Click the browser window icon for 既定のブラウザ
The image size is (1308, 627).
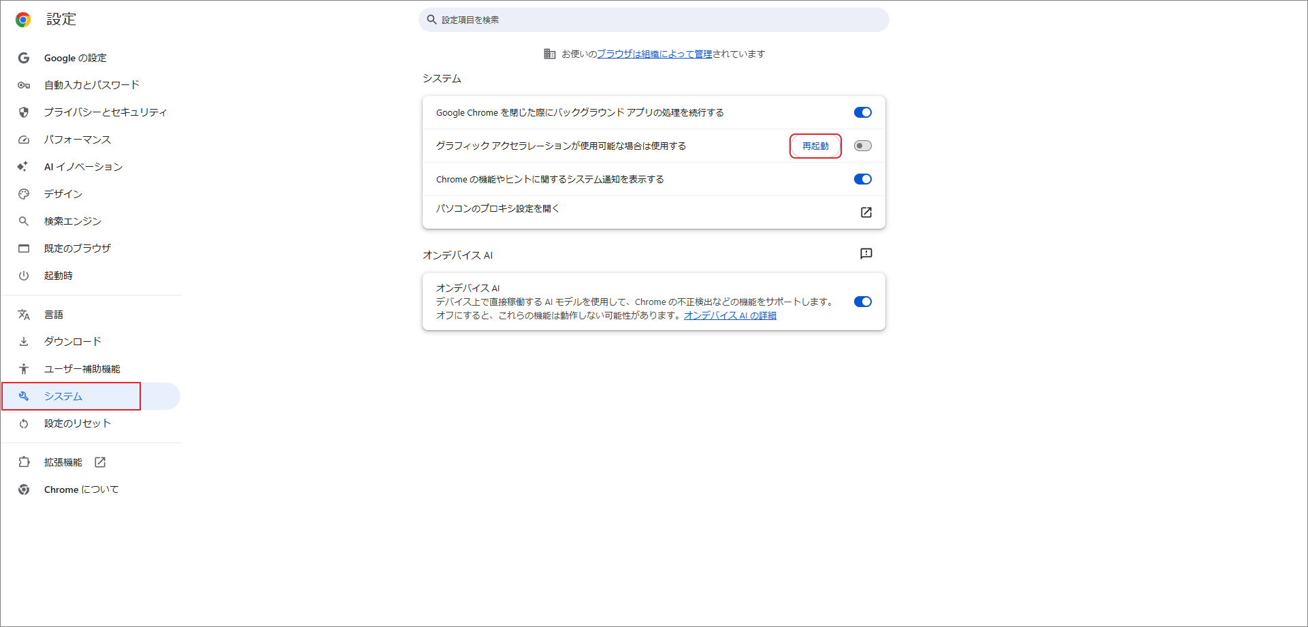pos(24,248)
